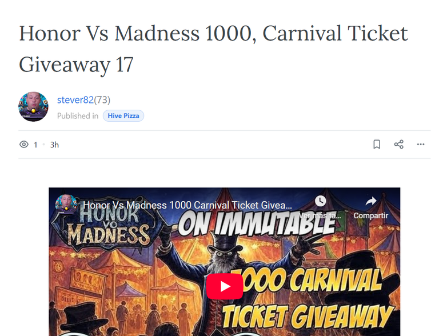Open stever82's profile avatar
439x336 pixels.
pos(33,107)
